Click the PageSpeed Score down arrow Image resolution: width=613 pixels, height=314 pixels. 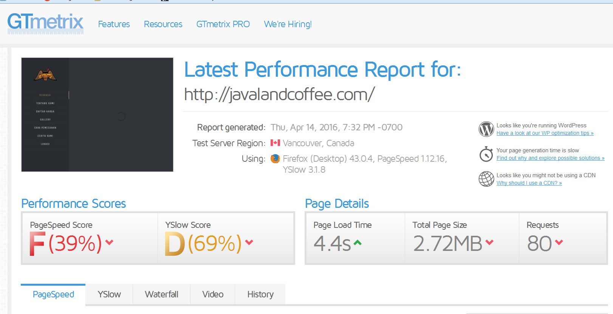coord(109,242)
